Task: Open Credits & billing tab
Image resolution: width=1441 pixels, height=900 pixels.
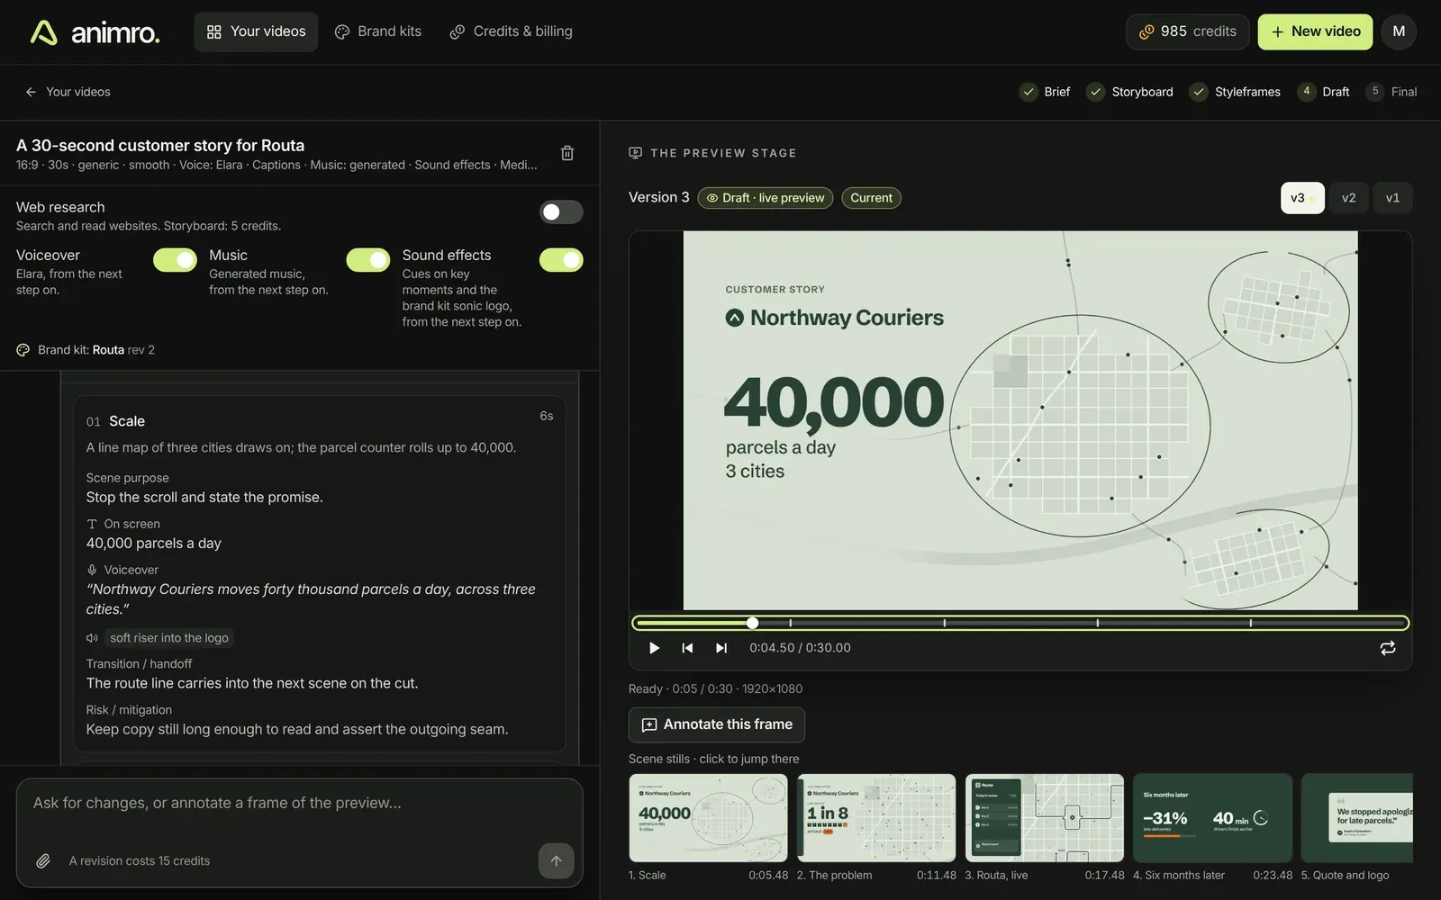Action: [511, 31]
